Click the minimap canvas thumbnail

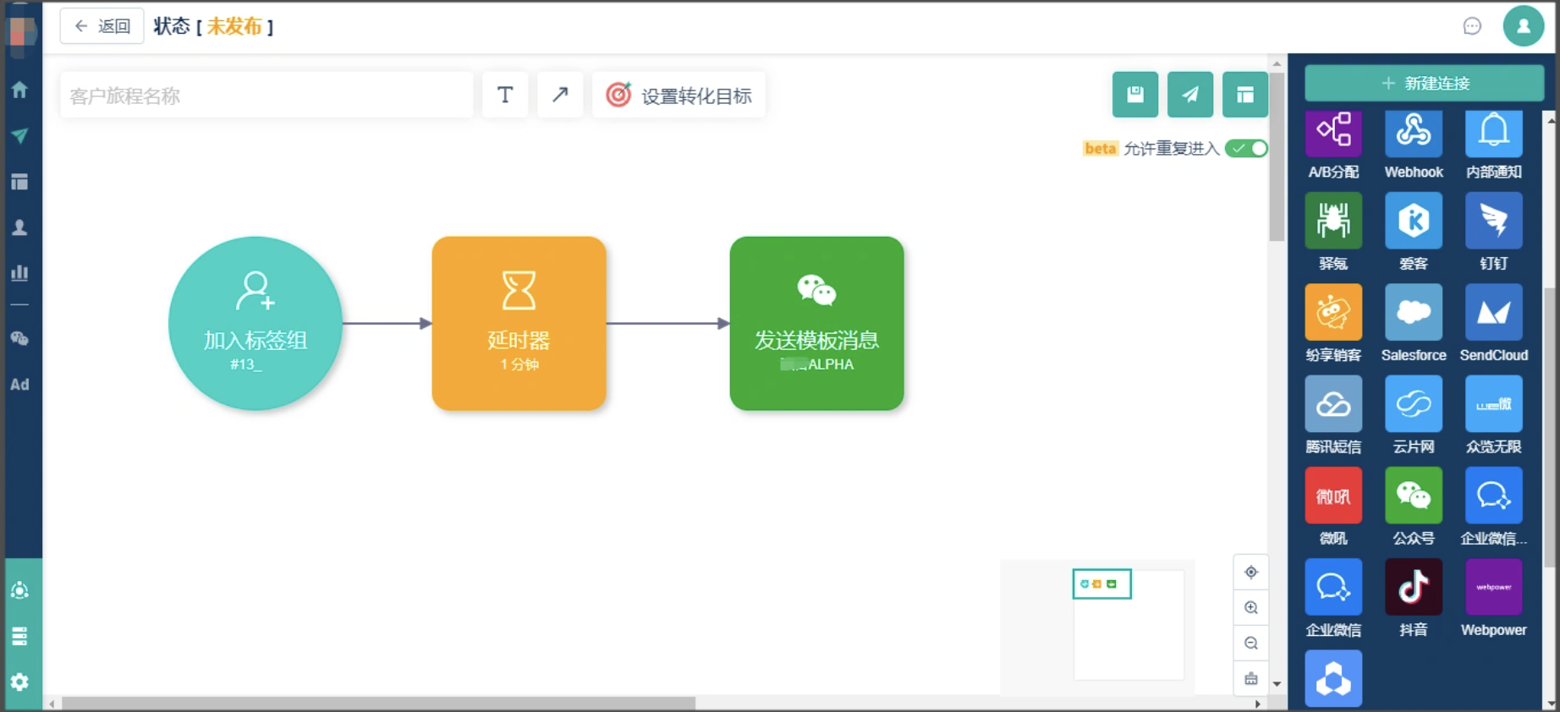(1129, 624)
